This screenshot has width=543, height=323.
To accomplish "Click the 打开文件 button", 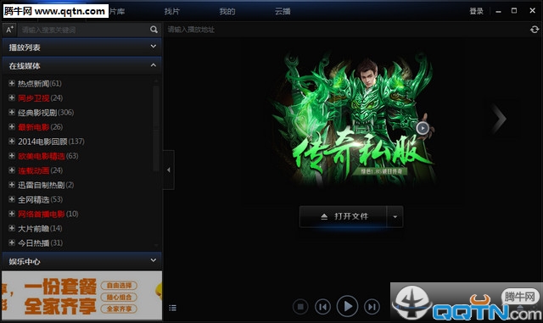I will [343, 217].
